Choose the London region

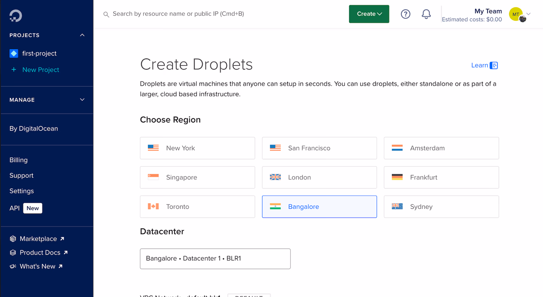(x=319, y=177)
